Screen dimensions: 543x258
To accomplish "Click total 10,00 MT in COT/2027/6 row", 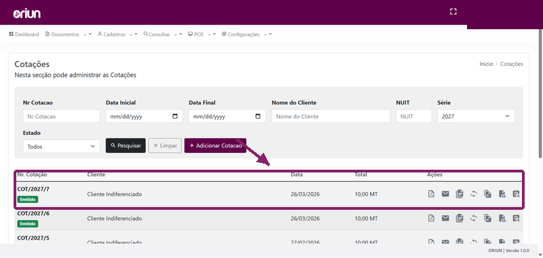I will (x=366, y=219).
